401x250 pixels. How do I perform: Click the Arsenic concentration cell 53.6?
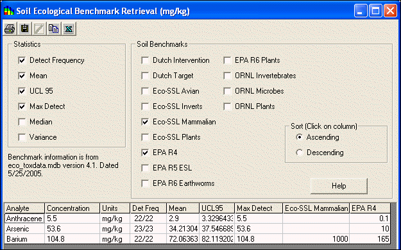73,229
